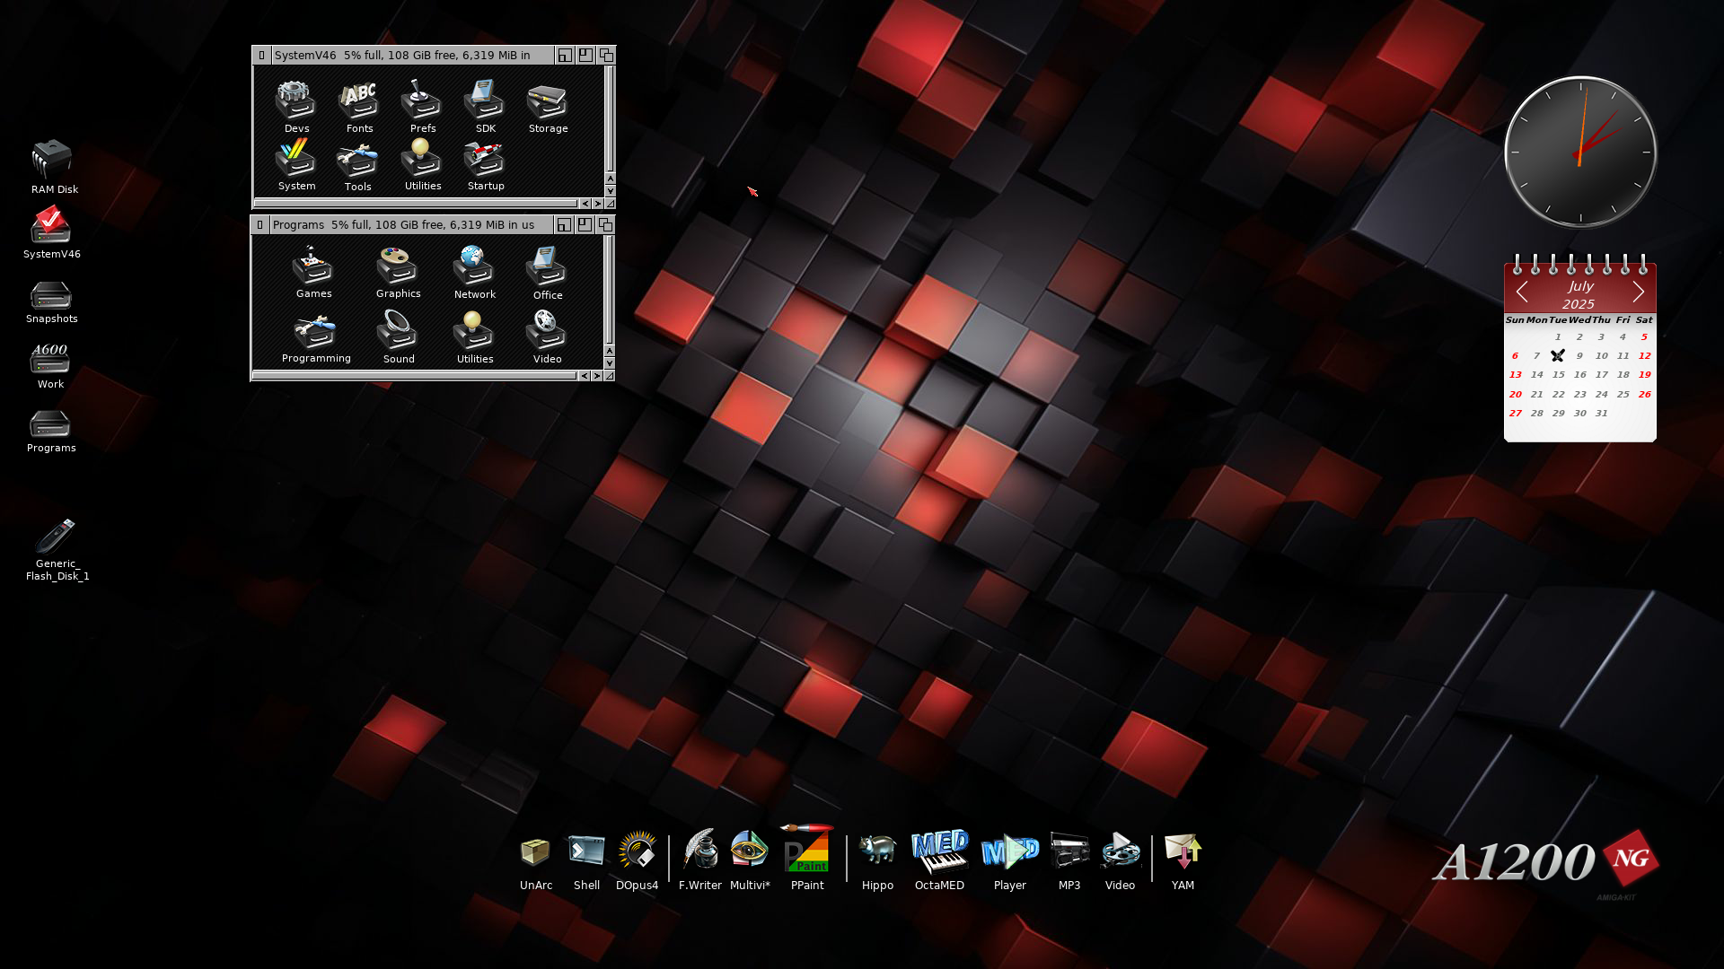Select July 15 on calendar
Image resolution: width=1724 pixels, height=969 pixels.
1558,375
